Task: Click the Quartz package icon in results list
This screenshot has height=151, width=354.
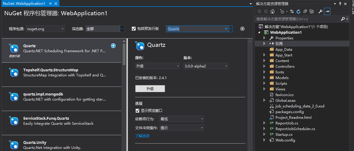Action: (13, 48)
